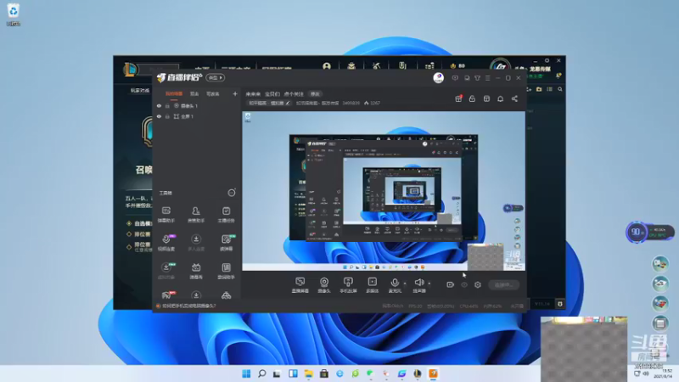Toggle the lock on the 摄像头 1 source

click(x=167, y=105)
